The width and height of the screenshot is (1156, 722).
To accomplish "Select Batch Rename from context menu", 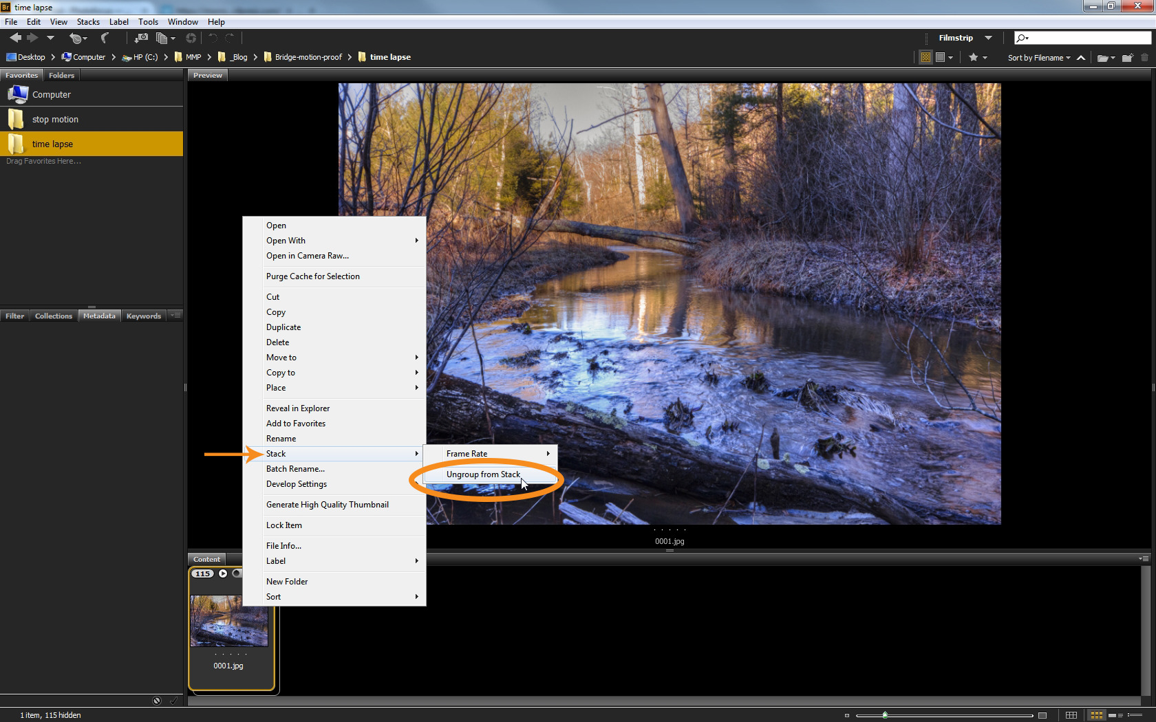I will (x=295, y=469).
